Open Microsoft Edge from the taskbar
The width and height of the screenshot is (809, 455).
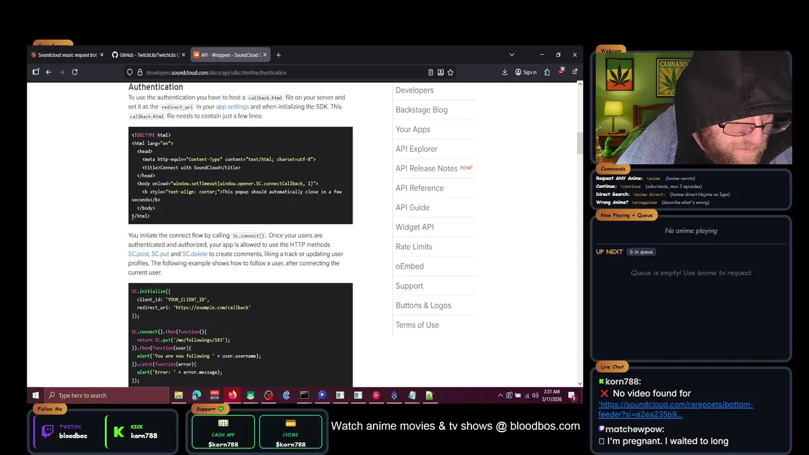tap(197, 396)
